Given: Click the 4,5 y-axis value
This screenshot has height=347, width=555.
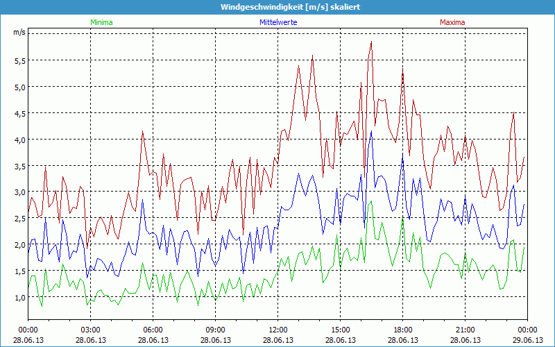Looking at the screenshot, I should (19, 113).
